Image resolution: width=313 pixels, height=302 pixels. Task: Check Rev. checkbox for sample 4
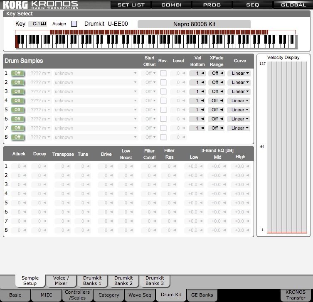(x=163, y=101)
